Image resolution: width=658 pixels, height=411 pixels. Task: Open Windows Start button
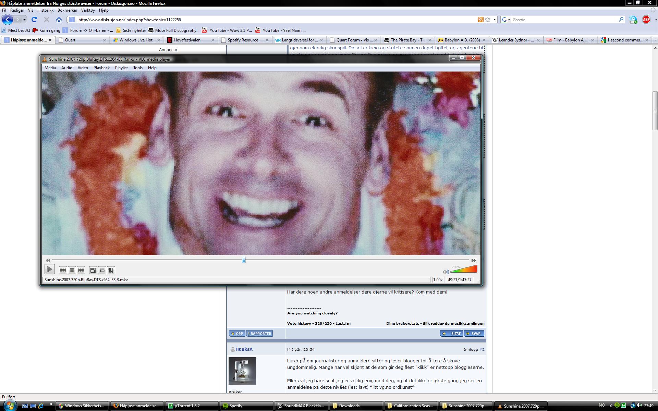click(x=10, y=406)
